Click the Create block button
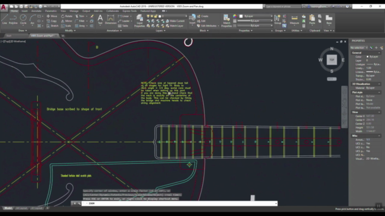The height and width of the screenshot is (216, 385). pos(203,16)
